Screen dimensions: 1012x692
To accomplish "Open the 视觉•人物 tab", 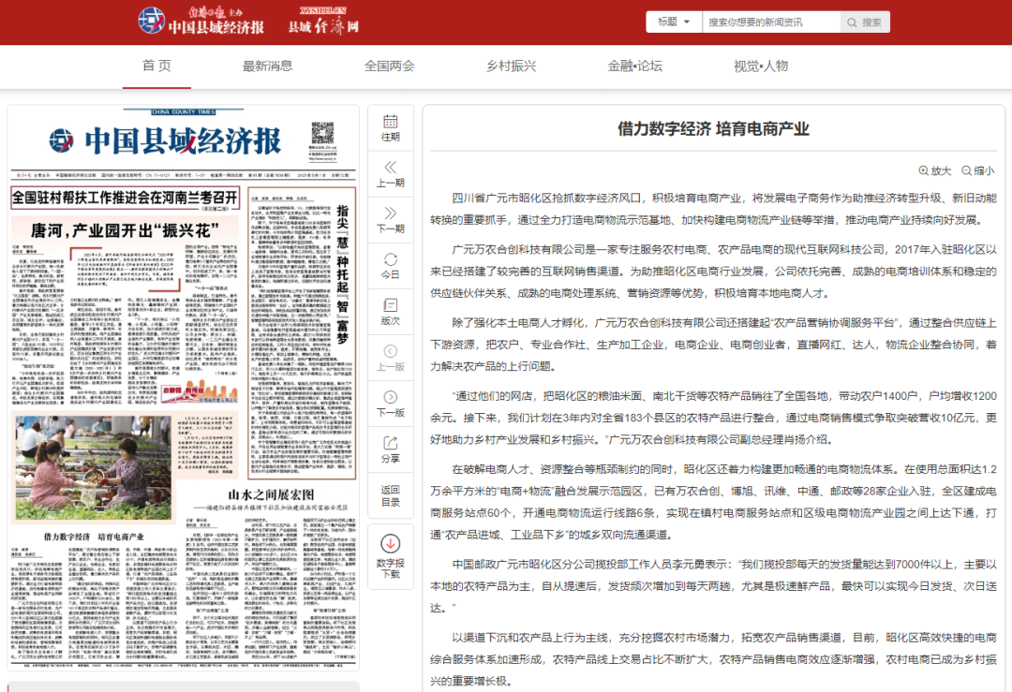I will click(760, 66).
